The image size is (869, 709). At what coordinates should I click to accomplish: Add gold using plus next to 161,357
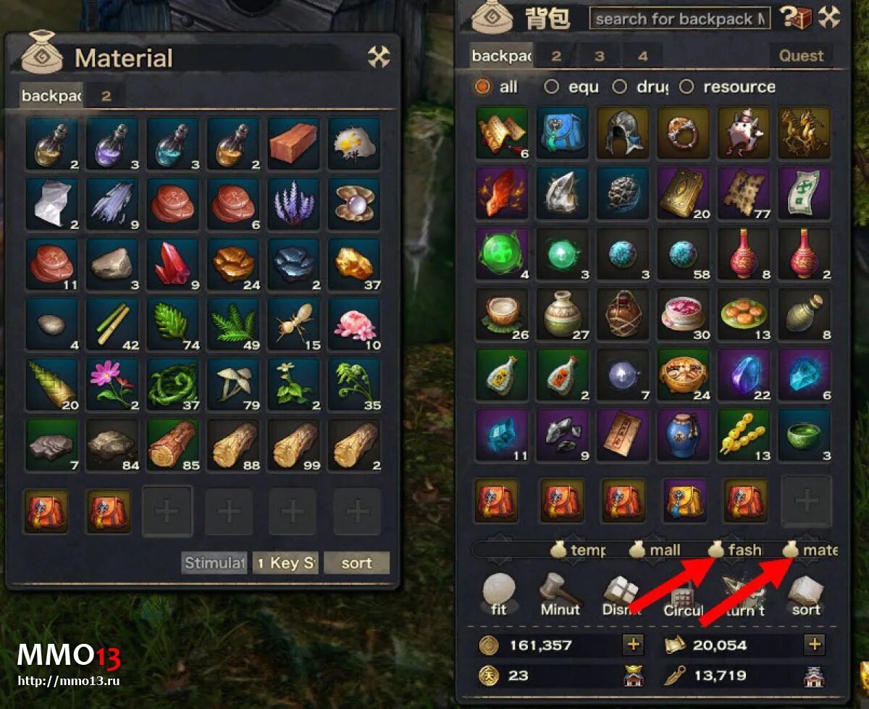click(633, 644)
